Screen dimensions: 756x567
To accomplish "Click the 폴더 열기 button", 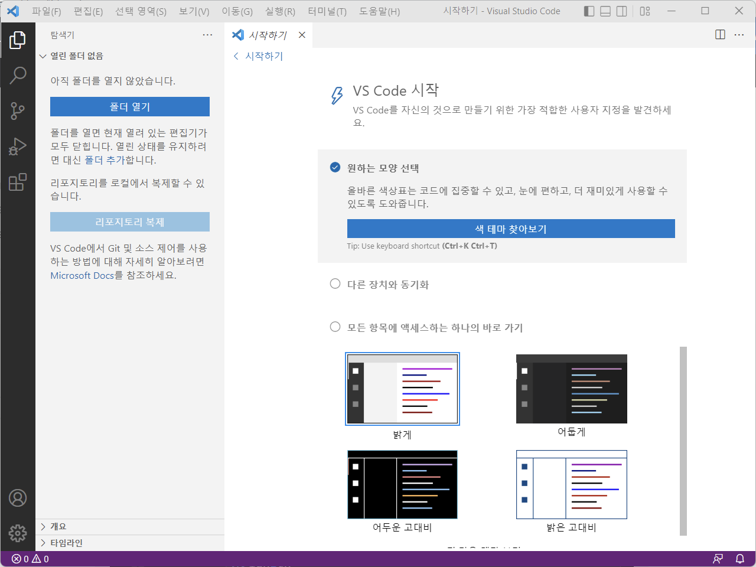I will [130, 106].
